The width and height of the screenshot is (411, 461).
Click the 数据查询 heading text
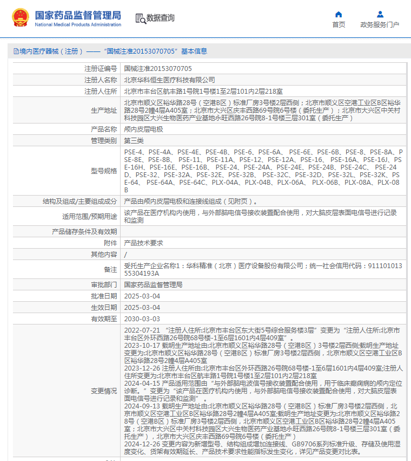(160, 18)
